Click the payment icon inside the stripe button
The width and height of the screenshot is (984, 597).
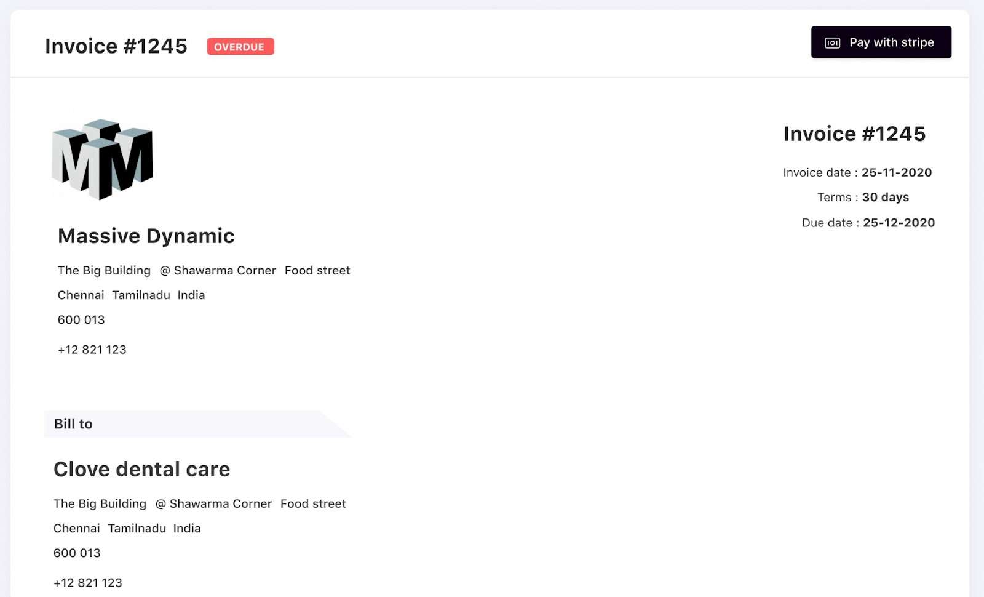click(x=832, y=43)
